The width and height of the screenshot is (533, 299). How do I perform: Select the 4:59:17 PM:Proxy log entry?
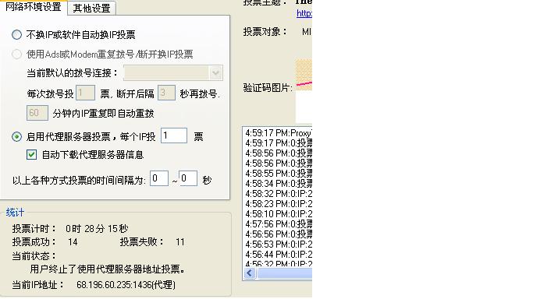pyautogui.click(x=279, y=133)
